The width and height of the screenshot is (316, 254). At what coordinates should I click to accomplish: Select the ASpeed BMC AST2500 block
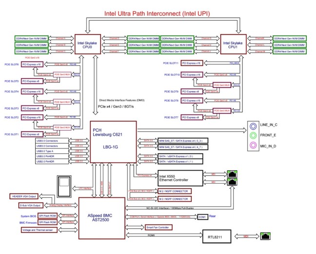[102, 218]
